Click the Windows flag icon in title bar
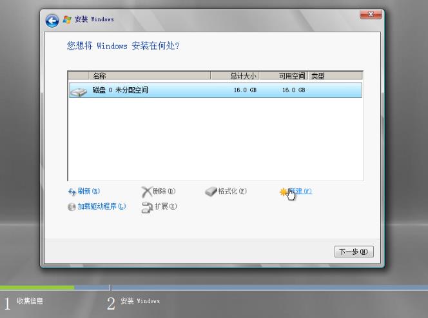Viewport: 428px width, 318px height. (66, 19)
